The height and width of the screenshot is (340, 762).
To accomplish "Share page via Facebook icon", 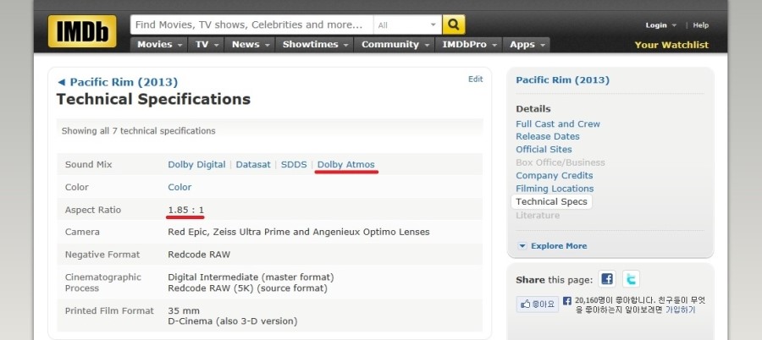I will 607,279.
